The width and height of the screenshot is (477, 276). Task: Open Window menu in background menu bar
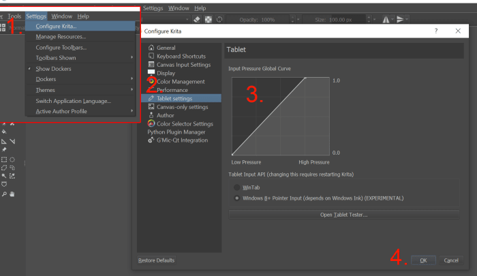(179, 8)
